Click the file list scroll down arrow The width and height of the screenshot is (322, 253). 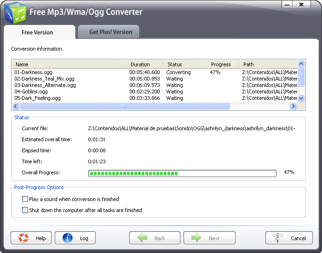tap(301, 98)
